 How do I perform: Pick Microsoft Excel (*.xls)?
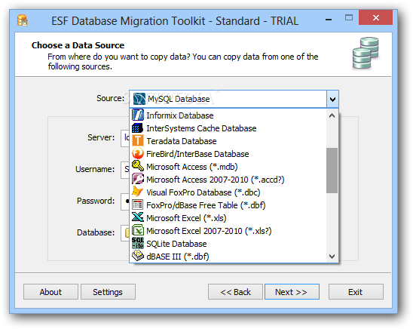coord(228,218)
